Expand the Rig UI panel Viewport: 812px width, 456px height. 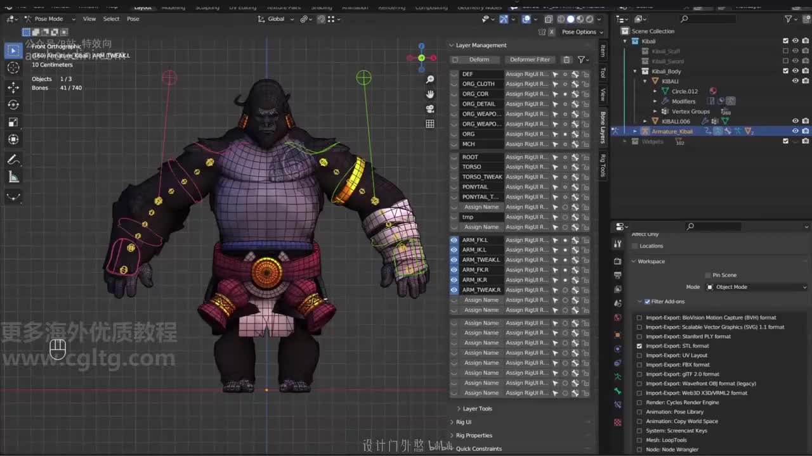(452, 422)
